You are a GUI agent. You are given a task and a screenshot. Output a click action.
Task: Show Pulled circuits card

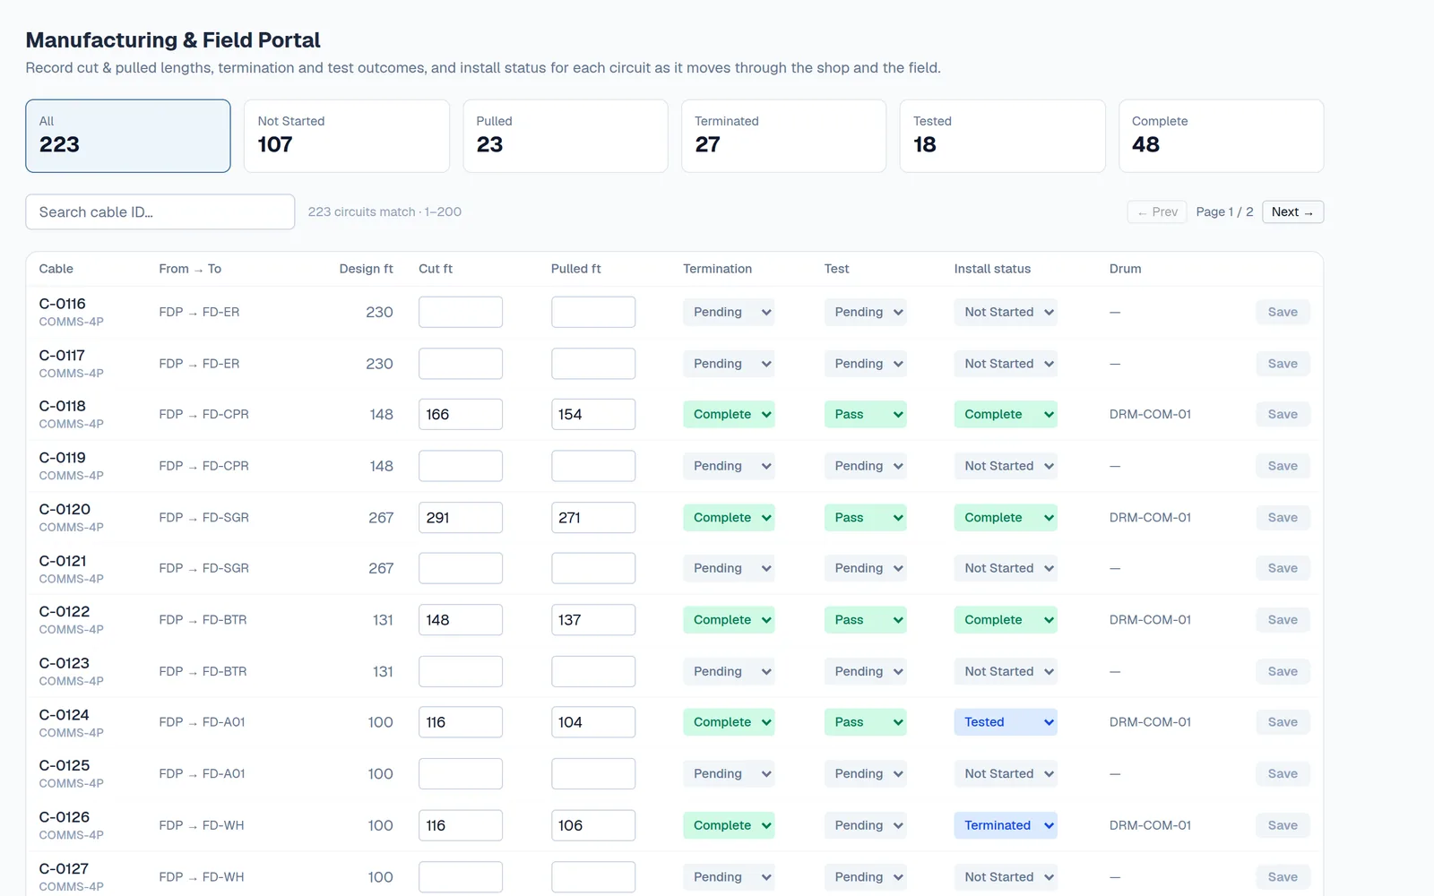566,135
